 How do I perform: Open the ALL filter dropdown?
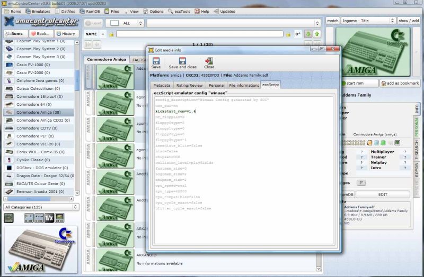pyautogui.click(x=125, y=23)
